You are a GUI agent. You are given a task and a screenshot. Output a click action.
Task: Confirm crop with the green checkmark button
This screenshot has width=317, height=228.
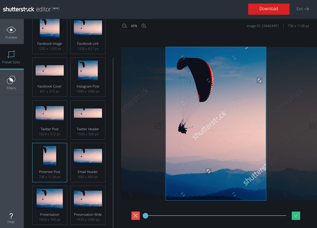point(296,215)
